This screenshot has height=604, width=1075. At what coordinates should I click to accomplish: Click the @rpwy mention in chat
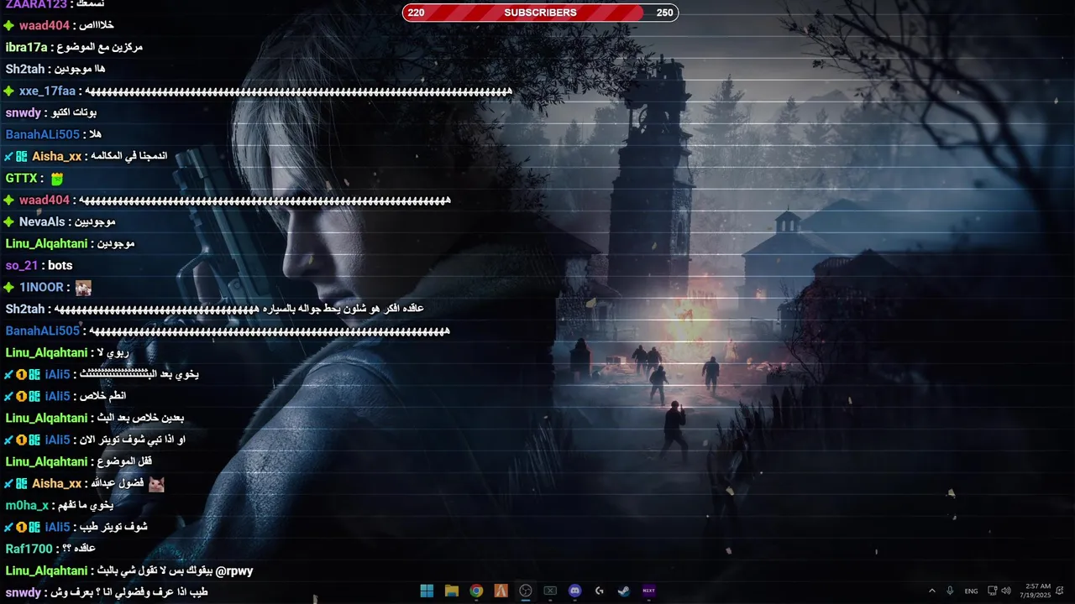[x=234, y=570]
